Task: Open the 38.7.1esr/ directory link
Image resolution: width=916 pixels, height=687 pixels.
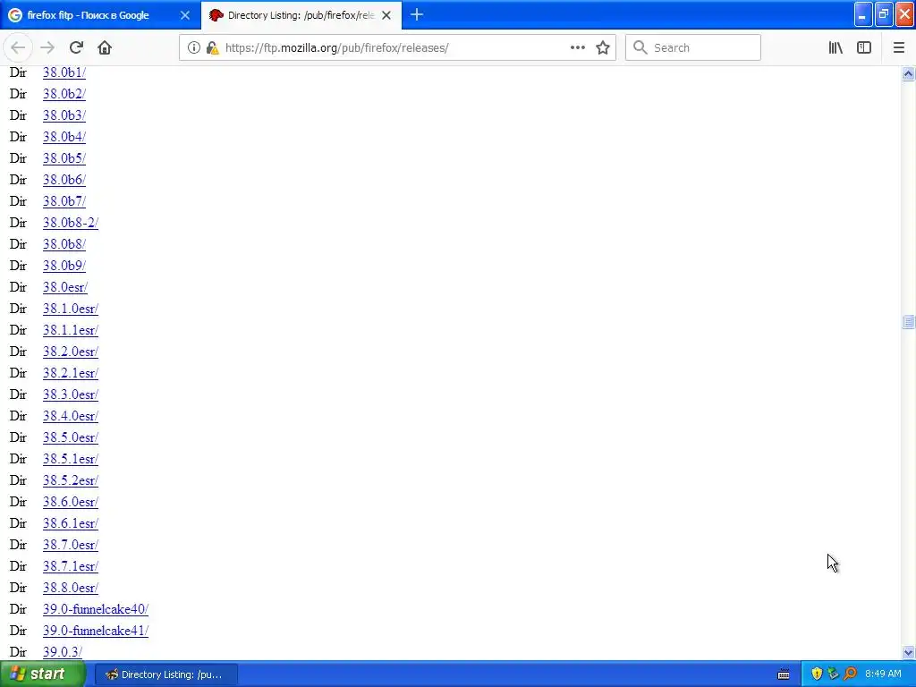Action: (x=71, y=566)
